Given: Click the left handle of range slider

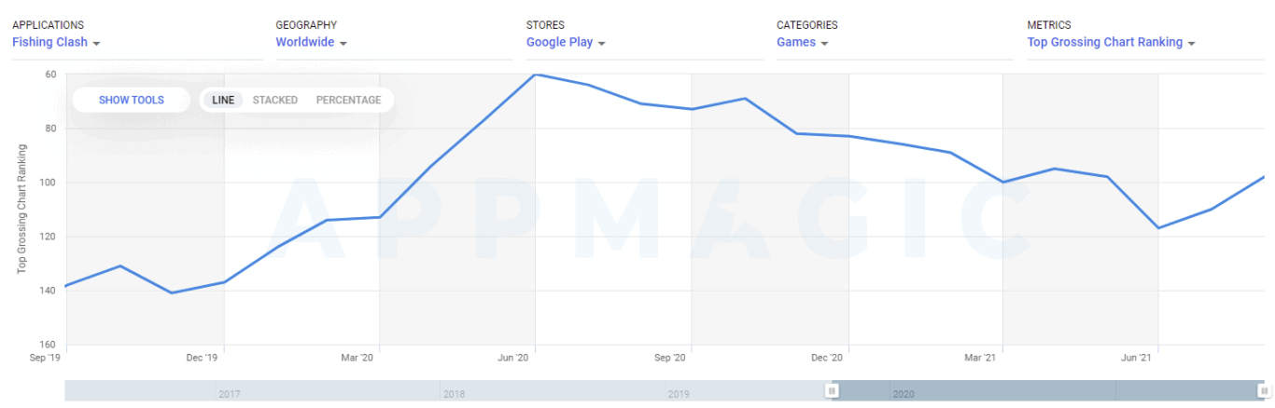Looking at the screenshot, I should pyautogui.click(x=832, y=391).
